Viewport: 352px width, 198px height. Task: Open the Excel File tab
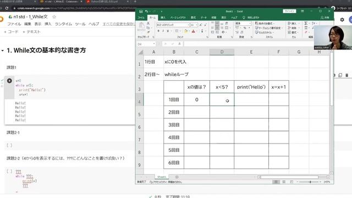click(x=141, y=18)
